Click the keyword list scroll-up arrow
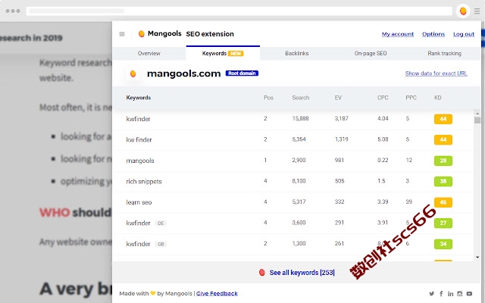The image size is (485, 303). pos(477,114)
